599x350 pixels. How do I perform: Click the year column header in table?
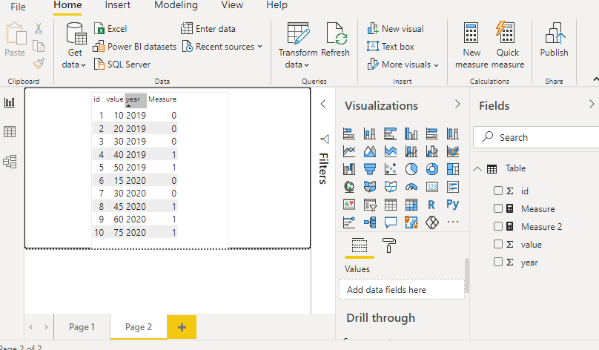click(x=135, y=100)
